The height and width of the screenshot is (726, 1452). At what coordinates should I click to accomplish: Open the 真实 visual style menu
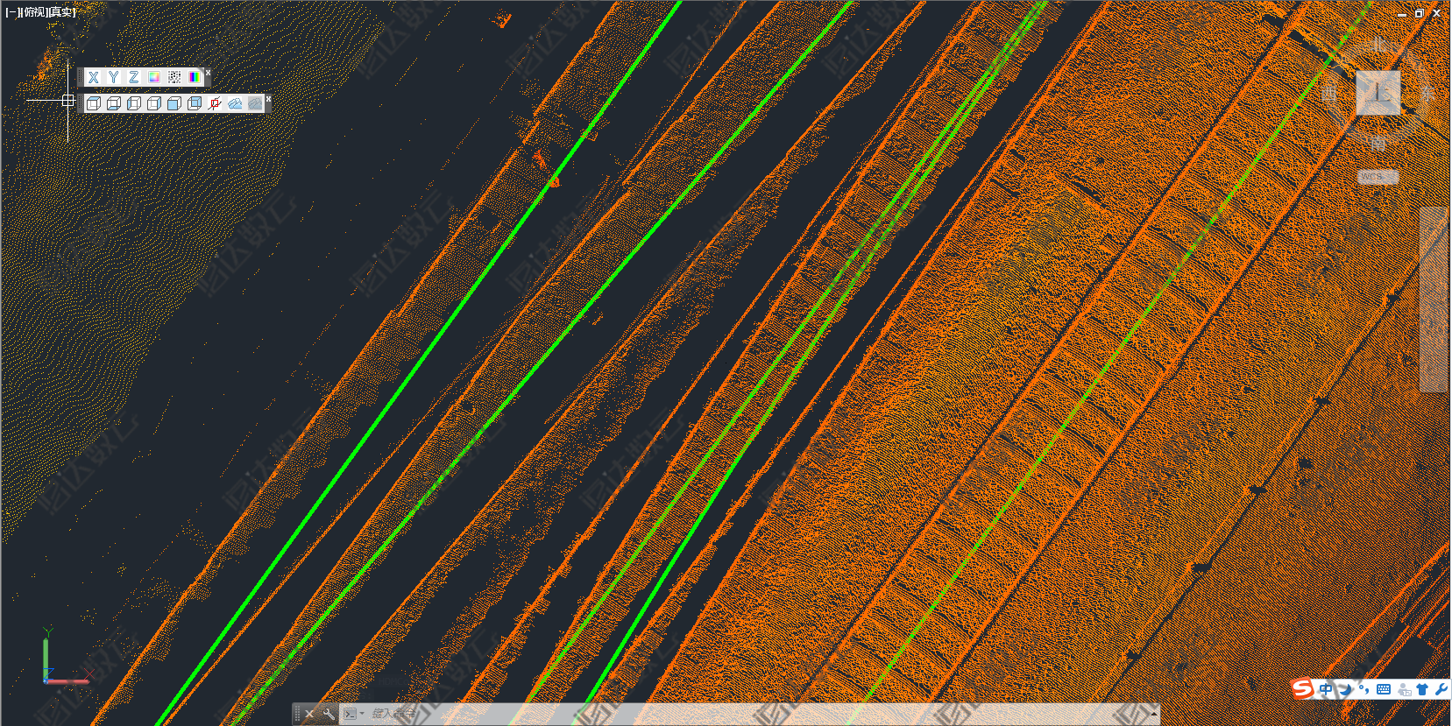point(62,12)
